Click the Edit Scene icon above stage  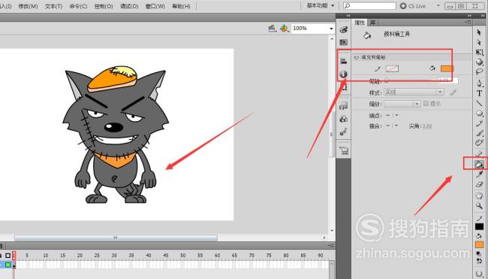272,29
